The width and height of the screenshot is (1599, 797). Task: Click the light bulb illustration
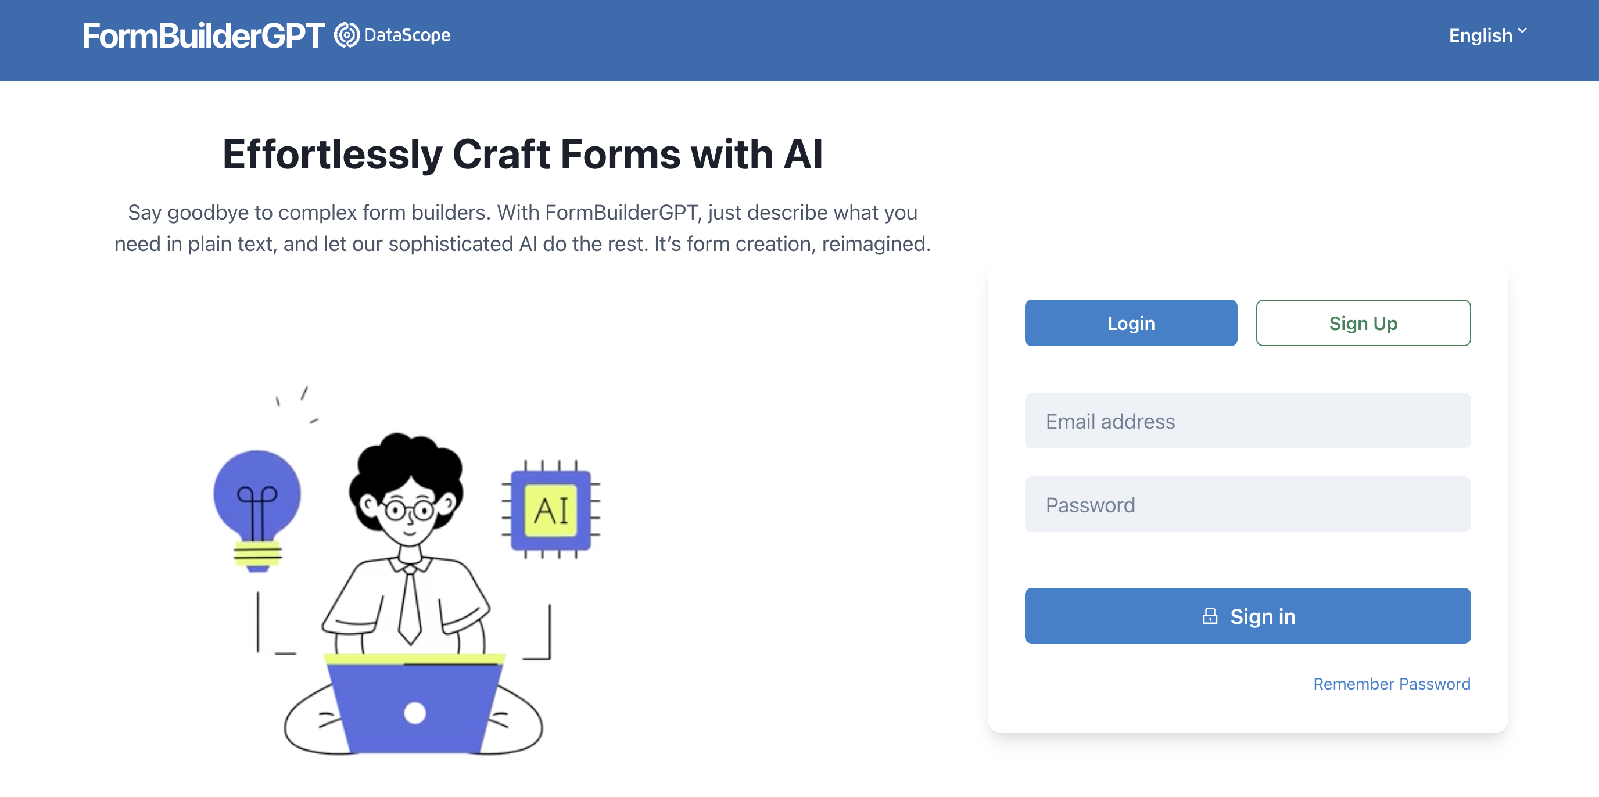pos(257,510)
